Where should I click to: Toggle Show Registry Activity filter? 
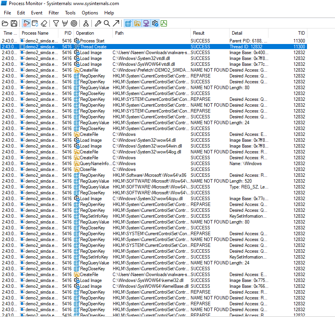coord(128,23)
